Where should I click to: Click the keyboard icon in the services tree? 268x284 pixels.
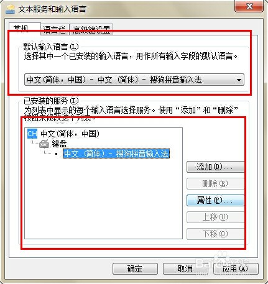point(44,144)
